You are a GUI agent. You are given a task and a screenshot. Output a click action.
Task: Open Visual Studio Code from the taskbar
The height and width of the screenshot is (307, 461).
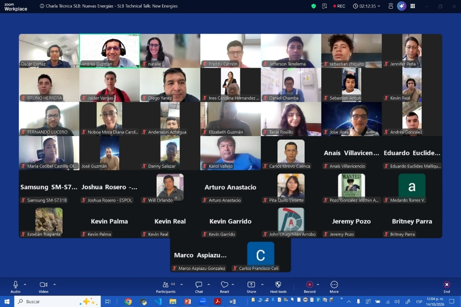click(158, 301)
